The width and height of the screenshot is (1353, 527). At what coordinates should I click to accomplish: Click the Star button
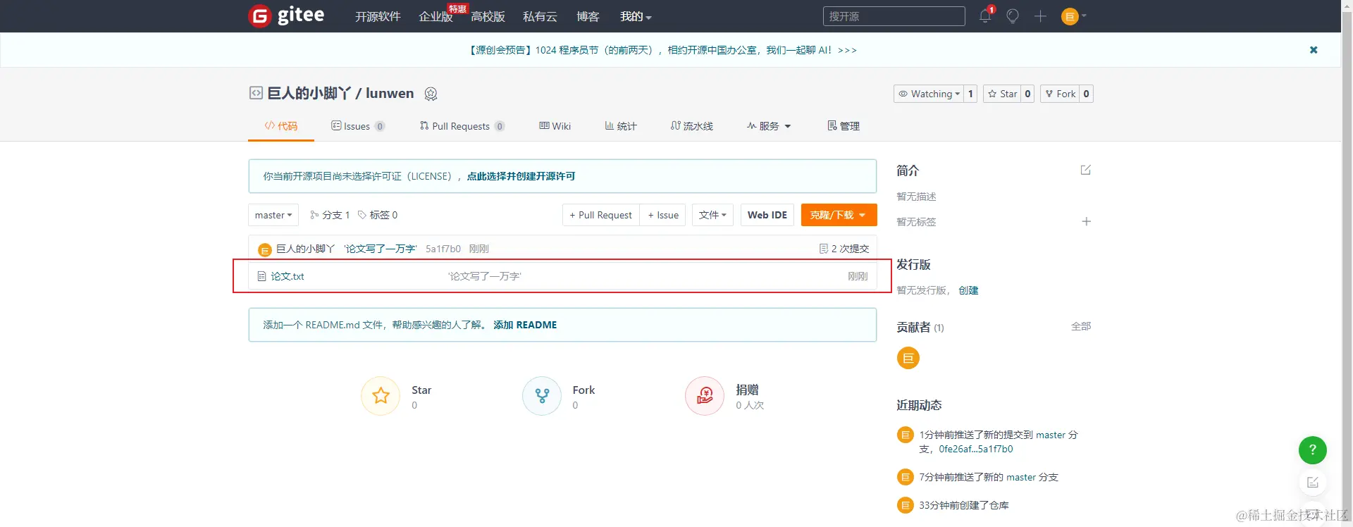[1001, 94]
